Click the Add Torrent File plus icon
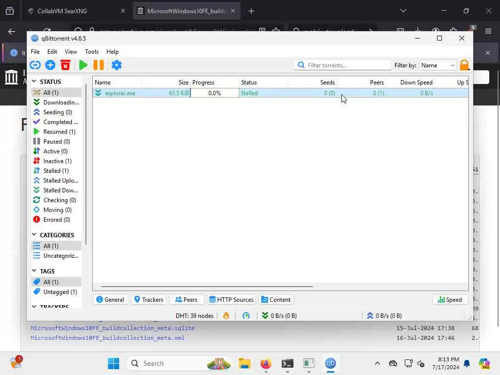This screenshot has width=500, height=375. click(x=50, y=65)
